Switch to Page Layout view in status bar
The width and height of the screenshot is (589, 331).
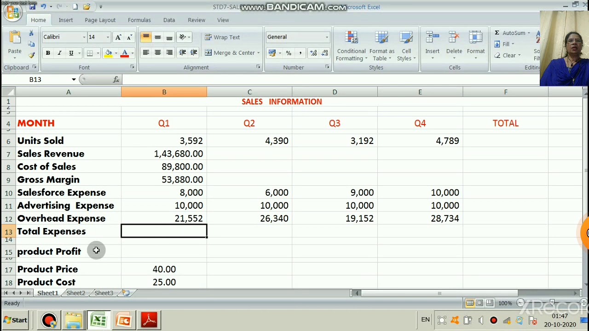(x=479, y=303)
